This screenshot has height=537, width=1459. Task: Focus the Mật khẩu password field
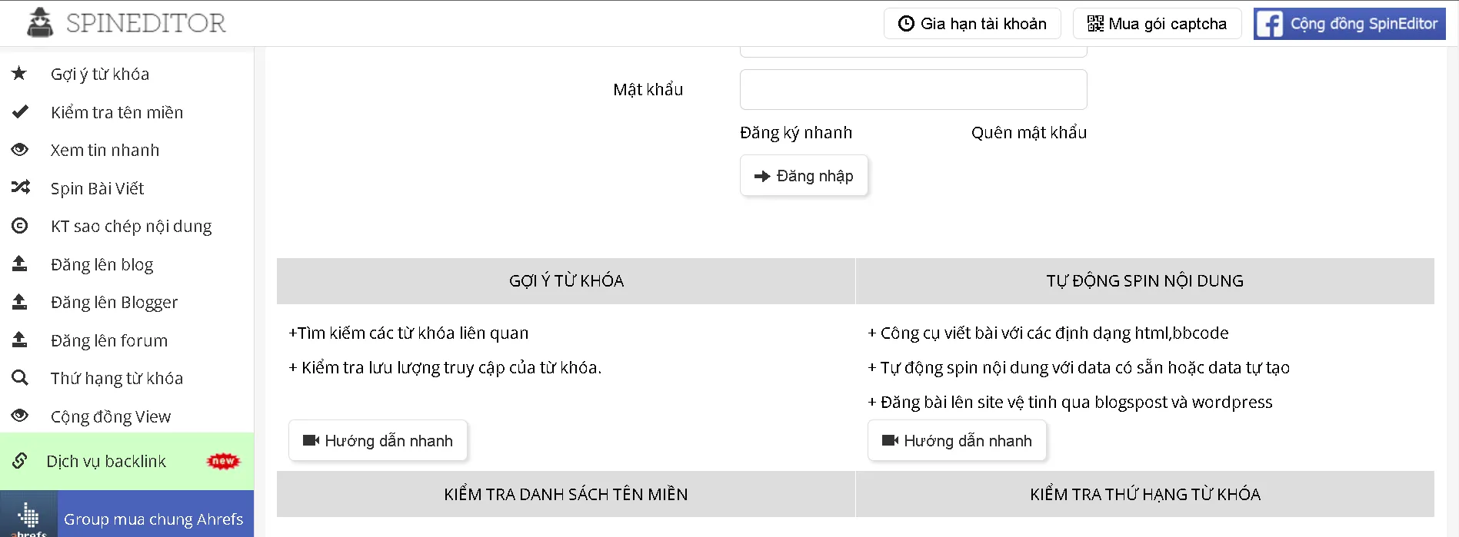pyautogui.click(x=914, y=90)
